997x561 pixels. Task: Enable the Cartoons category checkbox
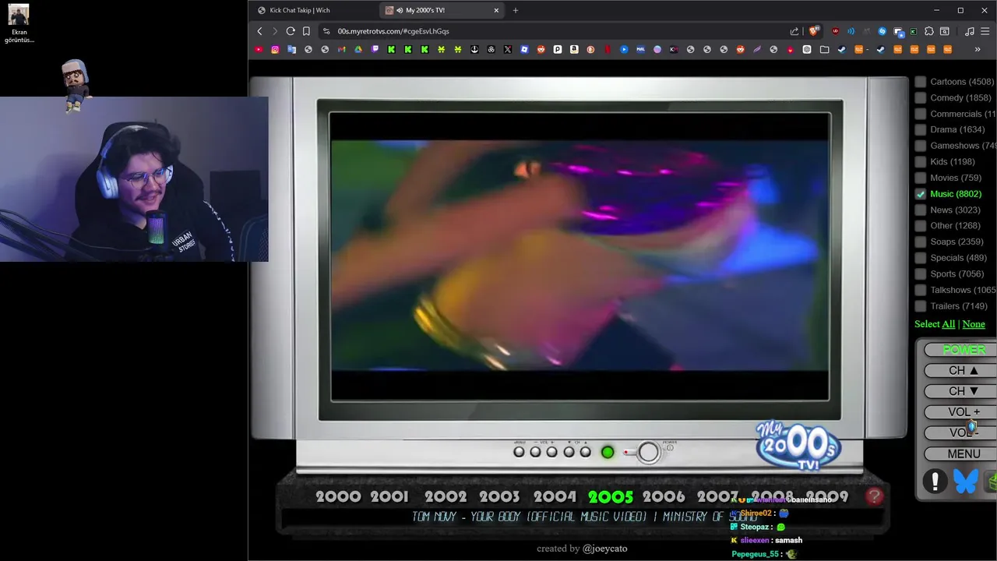pyautogui.click(x=921, y=81)
